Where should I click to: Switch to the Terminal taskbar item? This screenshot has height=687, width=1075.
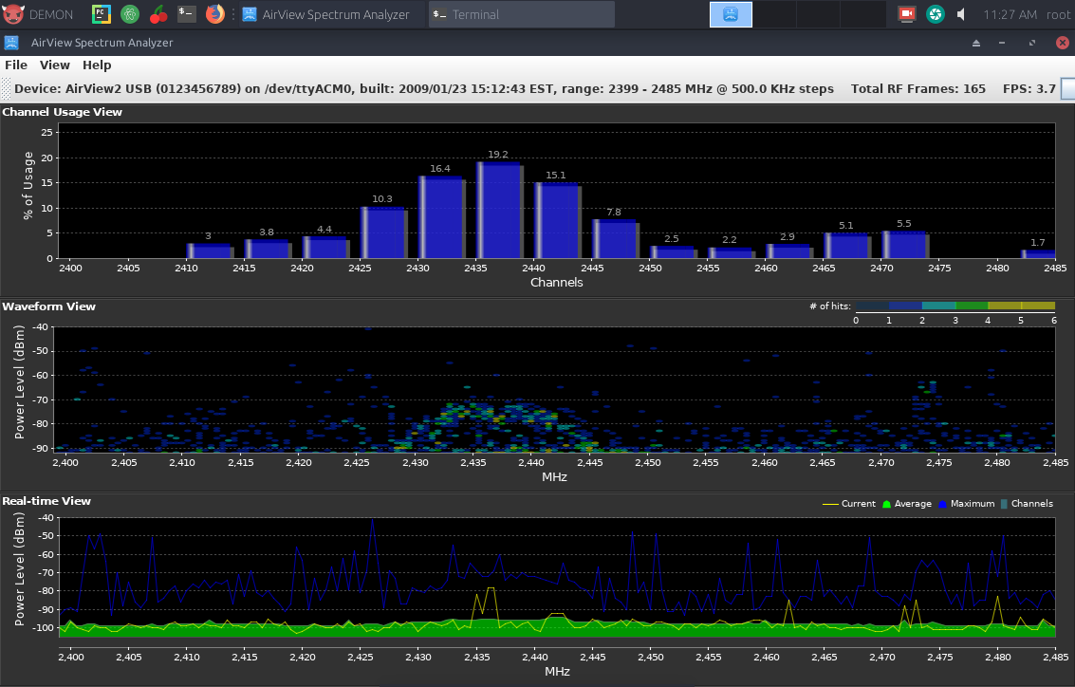(522, 14)
